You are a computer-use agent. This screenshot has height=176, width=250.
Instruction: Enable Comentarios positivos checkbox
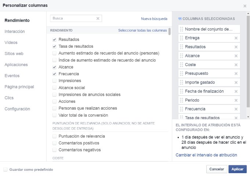55,143
